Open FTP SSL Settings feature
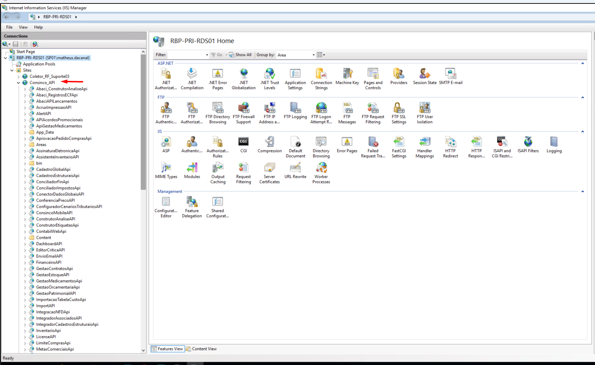Viewport: 595px width, 365px height. (399, 113)
